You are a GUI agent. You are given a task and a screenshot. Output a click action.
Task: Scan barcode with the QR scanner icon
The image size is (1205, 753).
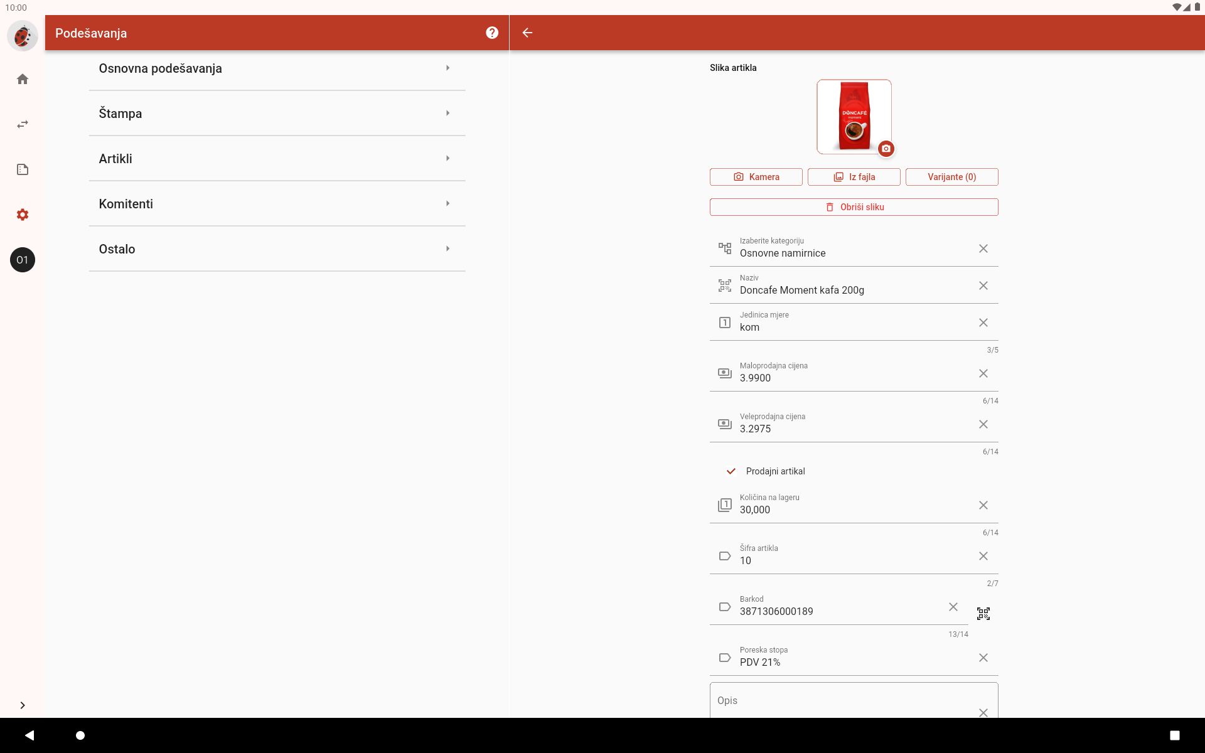tap(983, 614)
